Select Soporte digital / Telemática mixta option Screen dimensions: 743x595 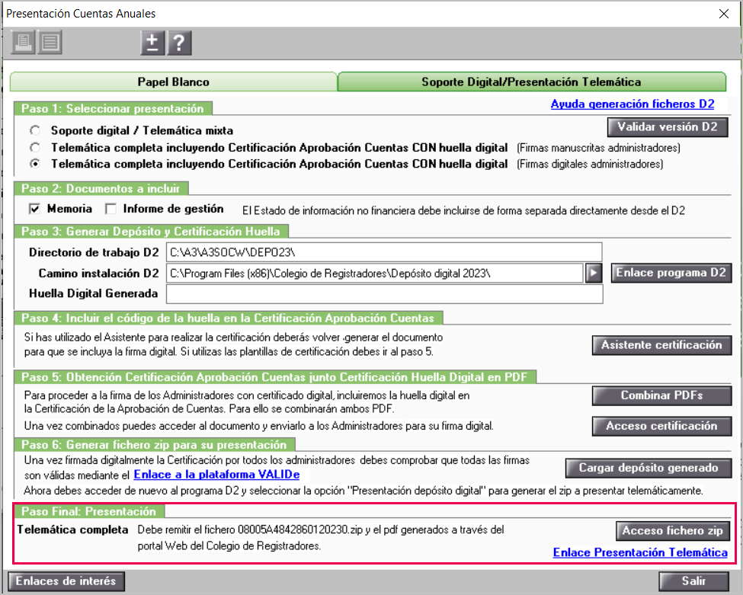[x=35, y=130]
